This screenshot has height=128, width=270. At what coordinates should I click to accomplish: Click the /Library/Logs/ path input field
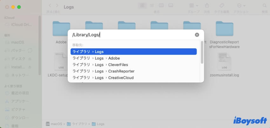(x=132, y=35)
